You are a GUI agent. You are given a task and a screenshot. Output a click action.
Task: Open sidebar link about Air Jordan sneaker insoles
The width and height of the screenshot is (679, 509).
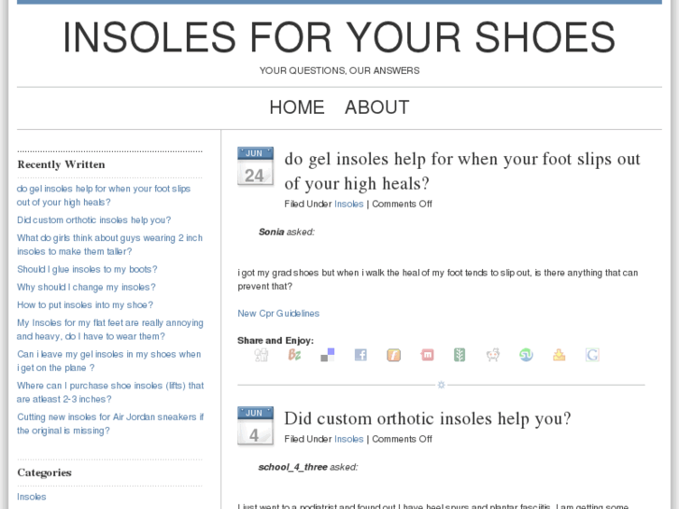pyautogui.click(x=110, y=424)
